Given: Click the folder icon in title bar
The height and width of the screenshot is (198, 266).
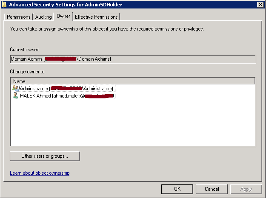Looking at the screenshot, I should 4,5.
